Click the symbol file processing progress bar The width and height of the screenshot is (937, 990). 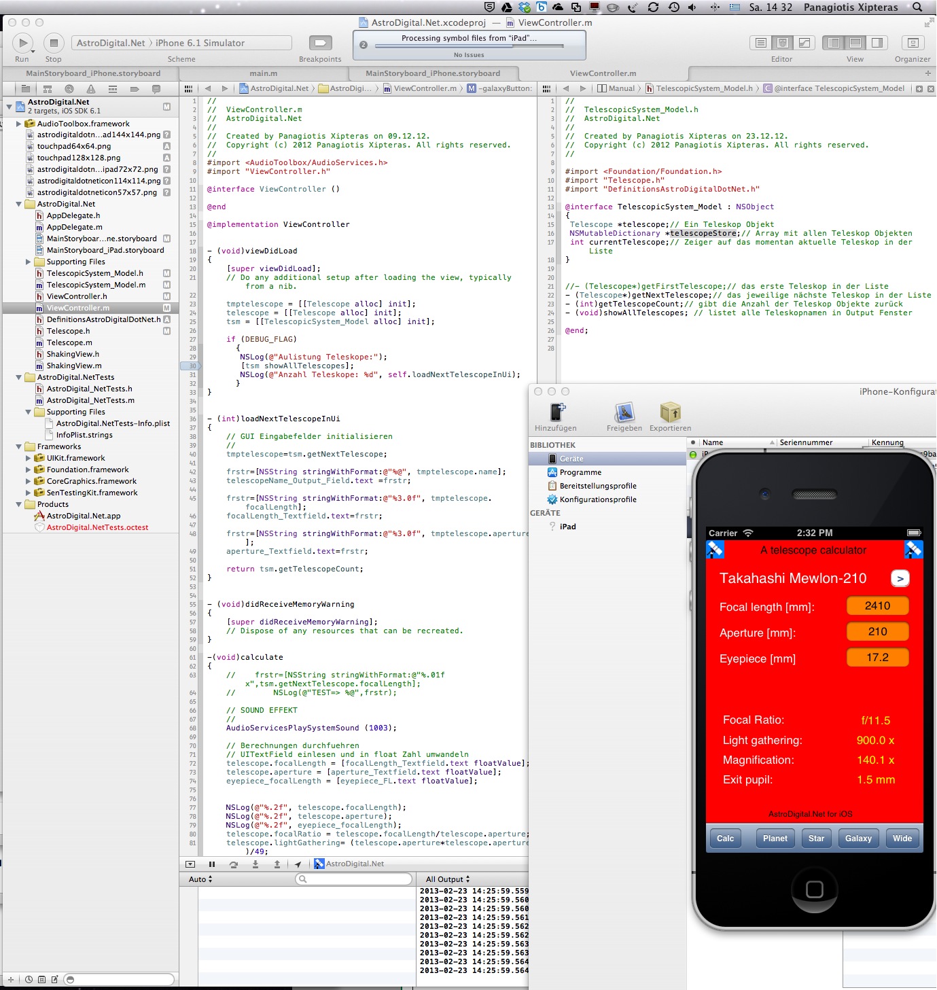click(469, 46)
